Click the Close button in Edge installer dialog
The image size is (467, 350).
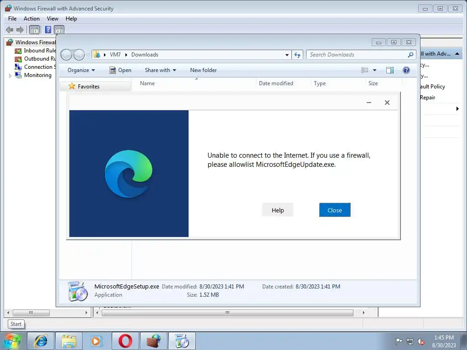[x=335, y=210]
